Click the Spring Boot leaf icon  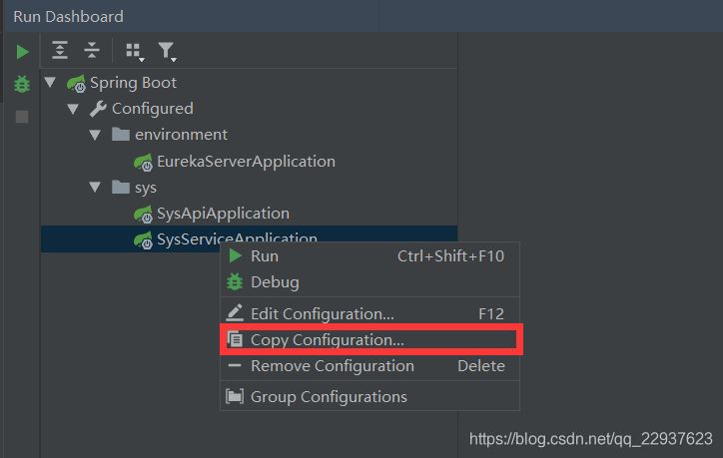[x=76, y=84]
